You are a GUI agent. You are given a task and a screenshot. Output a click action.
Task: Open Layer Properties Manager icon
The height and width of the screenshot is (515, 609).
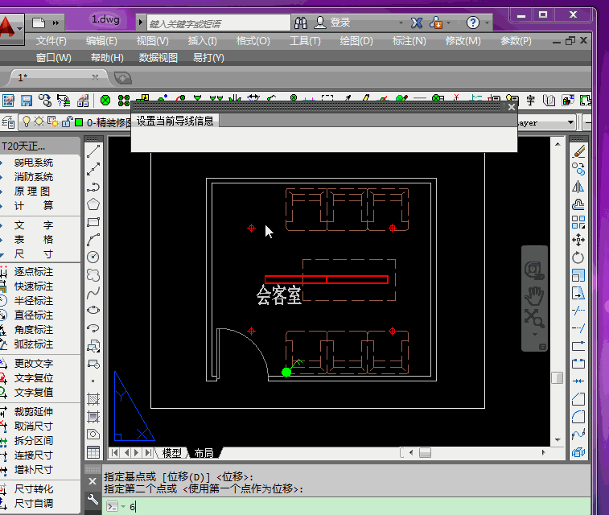click(8, 123)
